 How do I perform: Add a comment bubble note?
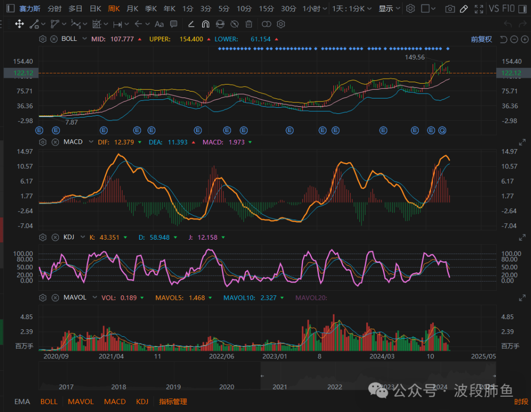coord(174,24)
